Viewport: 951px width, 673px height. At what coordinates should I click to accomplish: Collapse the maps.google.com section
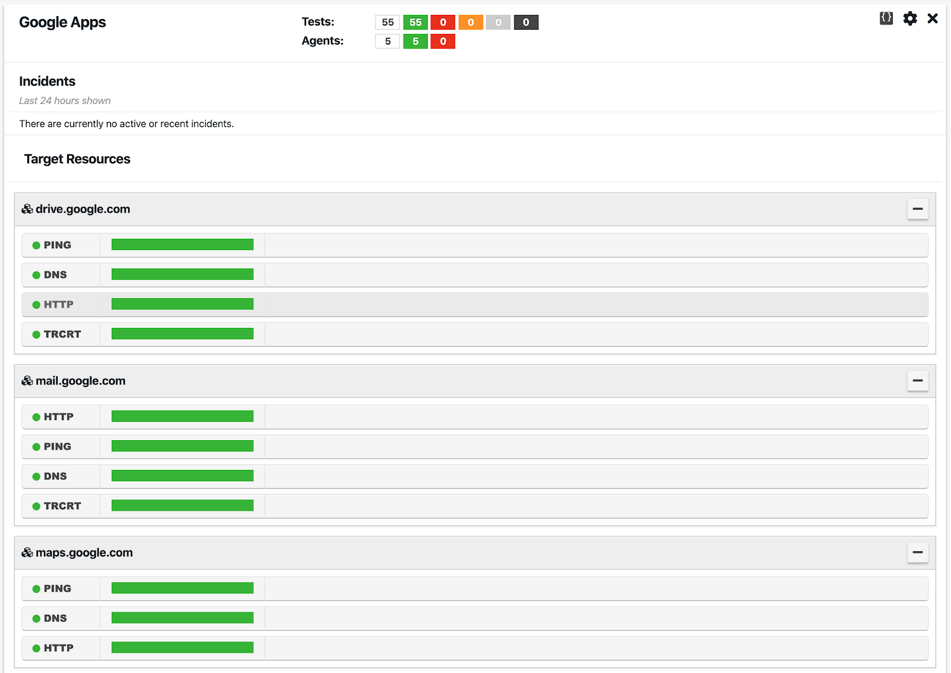918,552
